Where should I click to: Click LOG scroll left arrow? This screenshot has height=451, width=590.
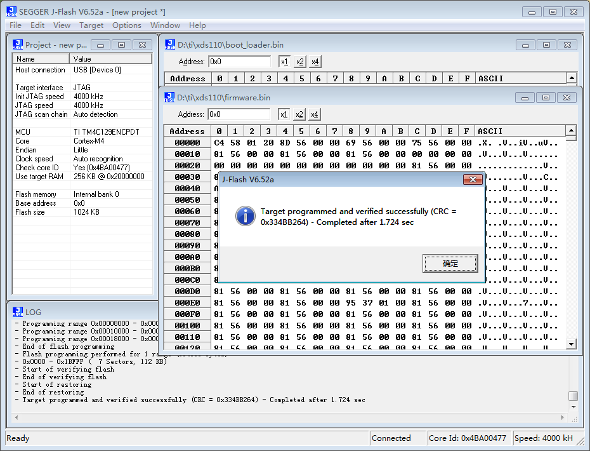[16, 417]
